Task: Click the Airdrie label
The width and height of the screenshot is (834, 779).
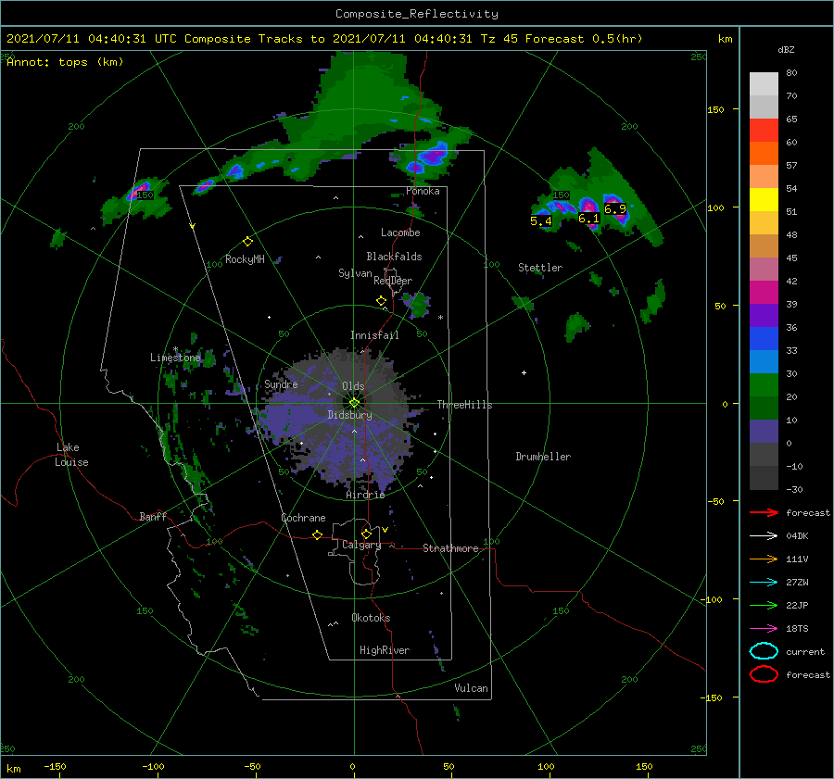Action: tap(365, 495)
